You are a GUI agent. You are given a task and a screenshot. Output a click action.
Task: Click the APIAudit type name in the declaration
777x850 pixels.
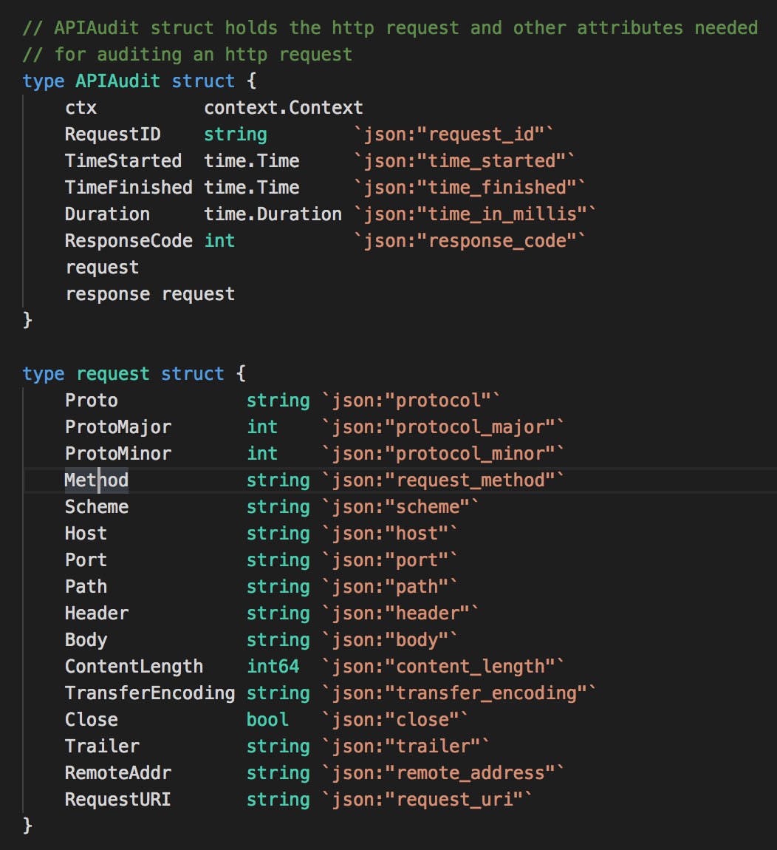tap(117, 81)
